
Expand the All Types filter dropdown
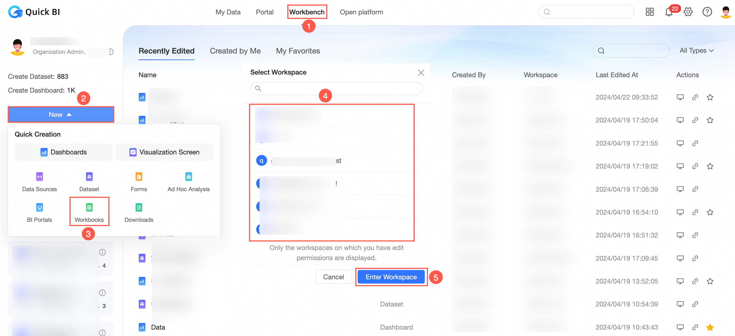tap(696, 51)
